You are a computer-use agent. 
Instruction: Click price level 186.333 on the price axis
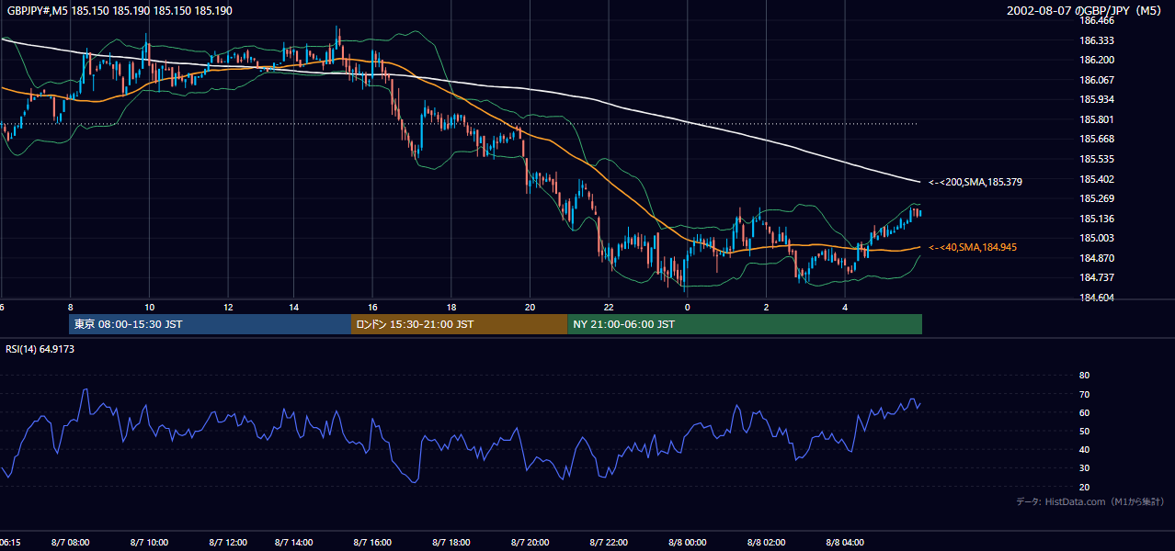[1096, 41]
